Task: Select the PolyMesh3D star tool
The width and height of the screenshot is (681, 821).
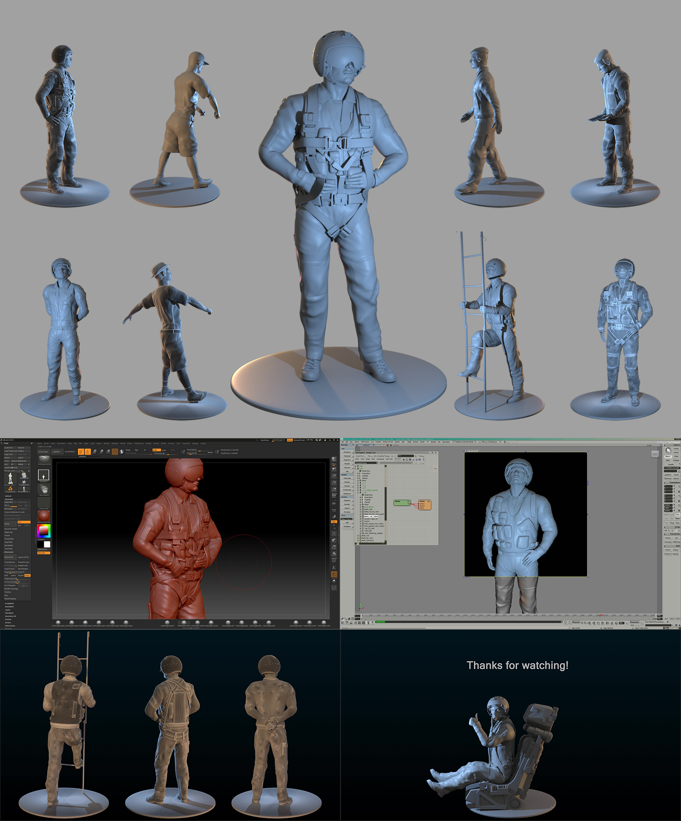Action: pos(24,482)
